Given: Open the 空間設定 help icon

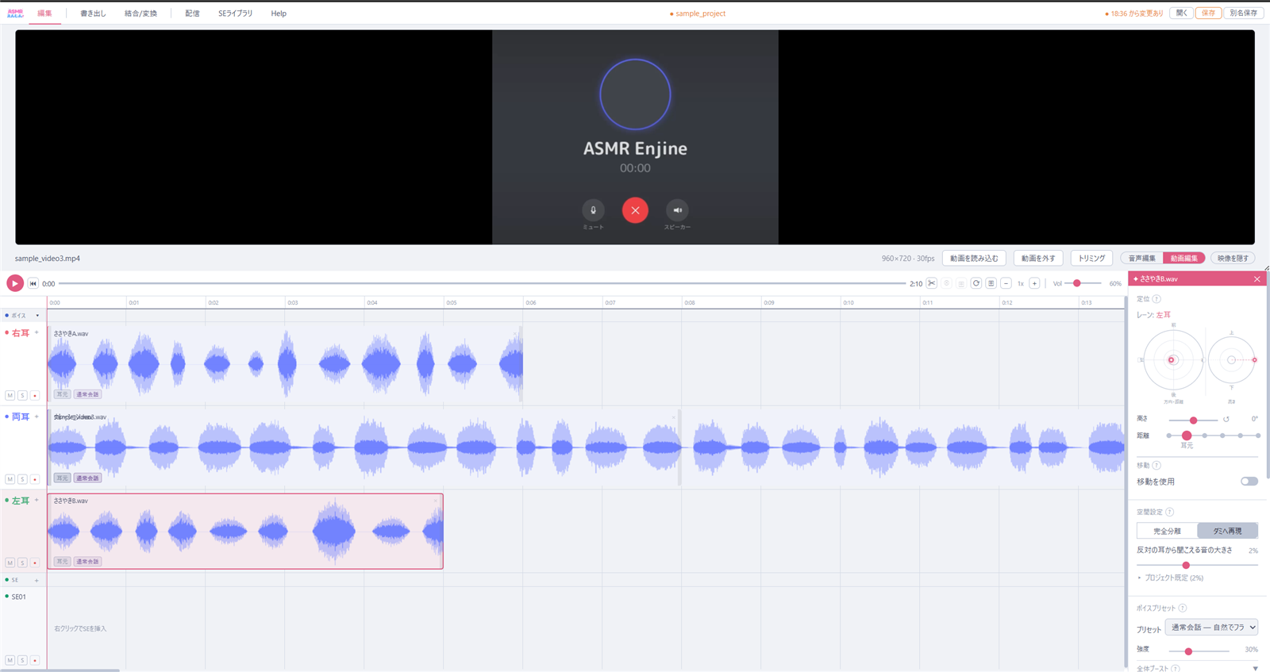Looking at the screenshot, I should [x=1170, y=512].
